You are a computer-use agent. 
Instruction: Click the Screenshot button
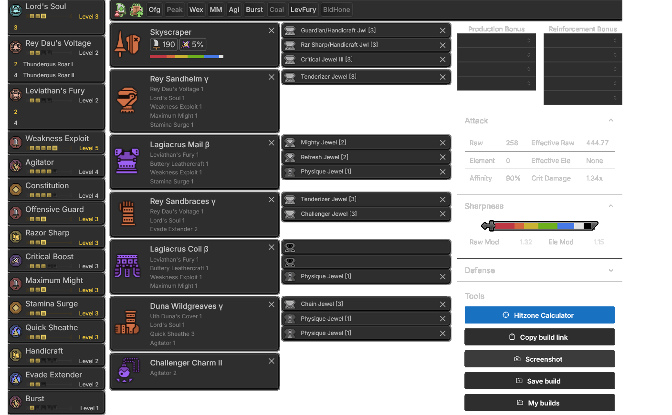point(539,359)
